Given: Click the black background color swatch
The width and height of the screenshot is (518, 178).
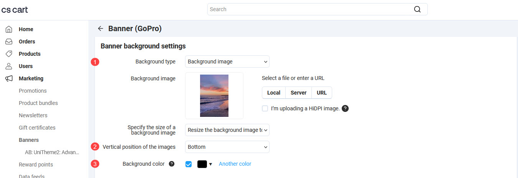Looking at the screenshot, I should pos(202,164).
